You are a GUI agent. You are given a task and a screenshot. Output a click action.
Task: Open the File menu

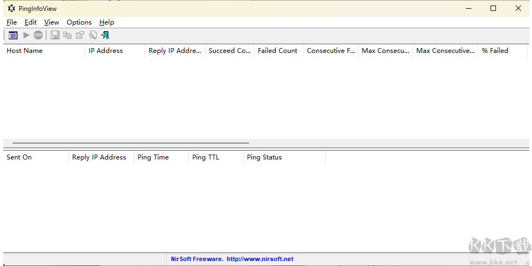[x=11, y=22]
